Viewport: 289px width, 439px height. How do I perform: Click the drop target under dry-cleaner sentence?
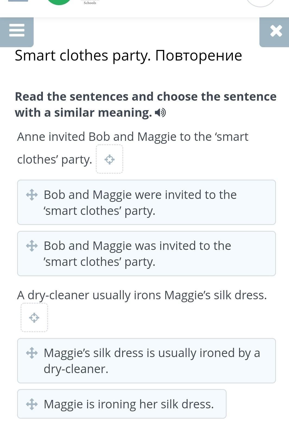click(x=34, y=317)
